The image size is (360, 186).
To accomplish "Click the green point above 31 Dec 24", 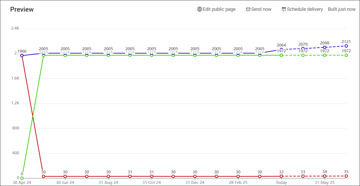I will click(x=195, y=55).
